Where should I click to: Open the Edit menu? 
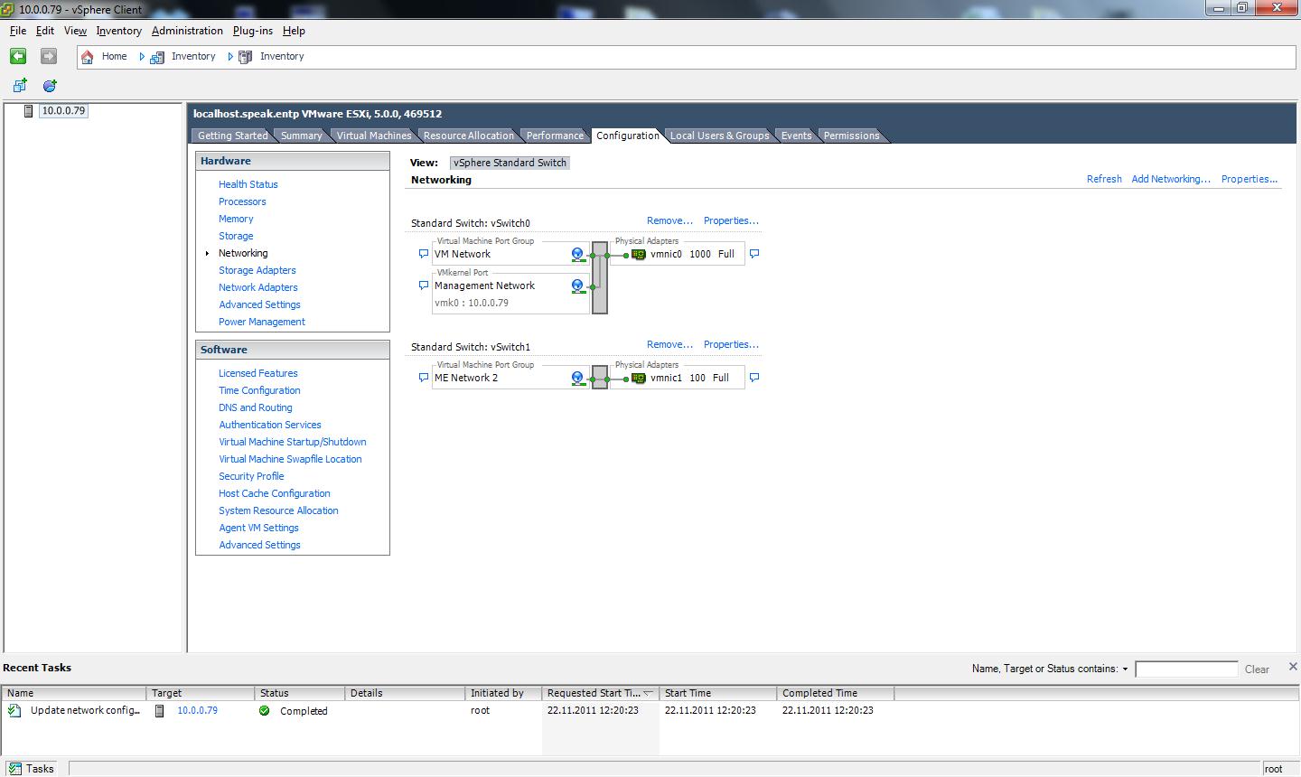coord(45,31)
